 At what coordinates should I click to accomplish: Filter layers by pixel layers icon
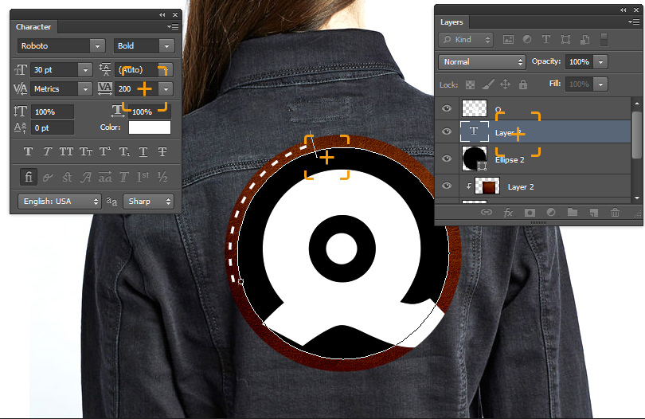point(508,40)
